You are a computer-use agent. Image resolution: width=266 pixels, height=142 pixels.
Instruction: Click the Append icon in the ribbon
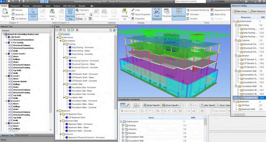5,13
